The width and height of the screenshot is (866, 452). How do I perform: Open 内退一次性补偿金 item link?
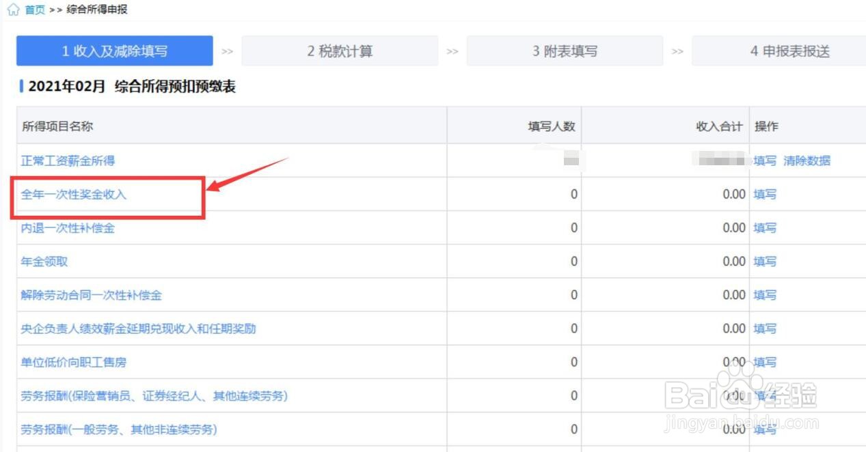tap(68, 228)
